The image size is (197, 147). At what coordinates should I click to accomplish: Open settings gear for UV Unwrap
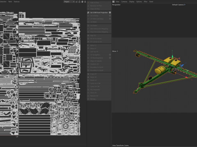coord(110,16)
